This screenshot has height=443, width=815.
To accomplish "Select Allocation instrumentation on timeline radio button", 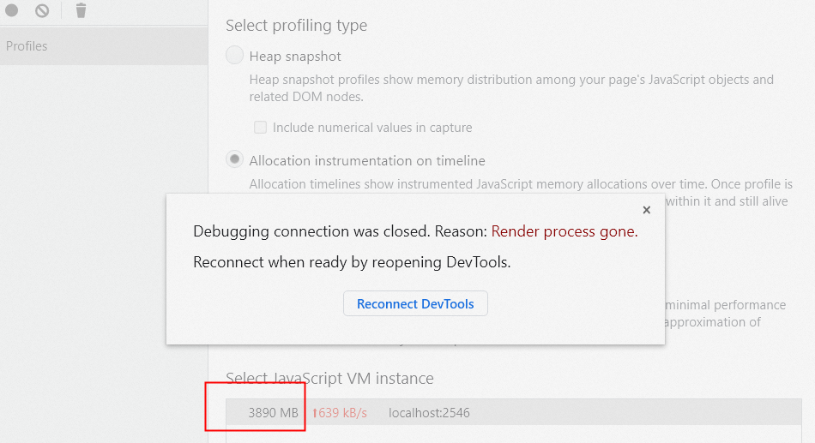I will (x=234, y=159).
